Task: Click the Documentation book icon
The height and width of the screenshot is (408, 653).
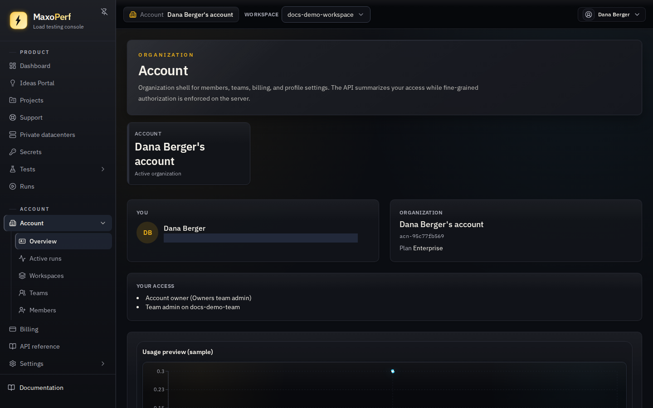Action: point(11,388)
